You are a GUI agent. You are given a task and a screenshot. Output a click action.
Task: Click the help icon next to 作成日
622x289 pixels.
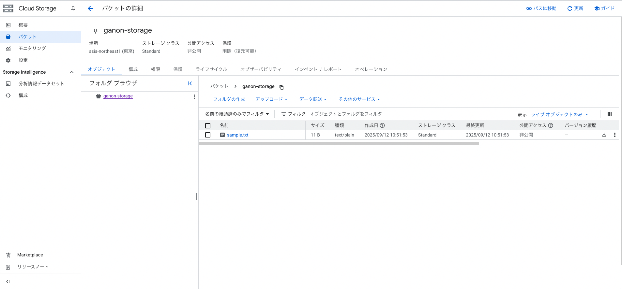[382, 125]
